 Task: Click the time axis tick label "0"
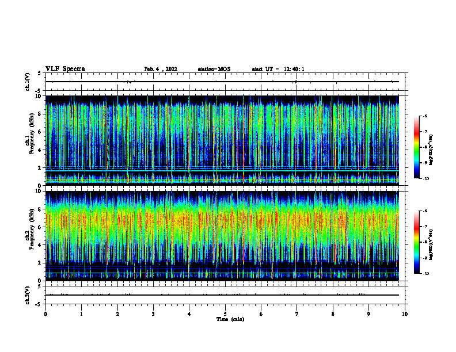pos(45,314)
